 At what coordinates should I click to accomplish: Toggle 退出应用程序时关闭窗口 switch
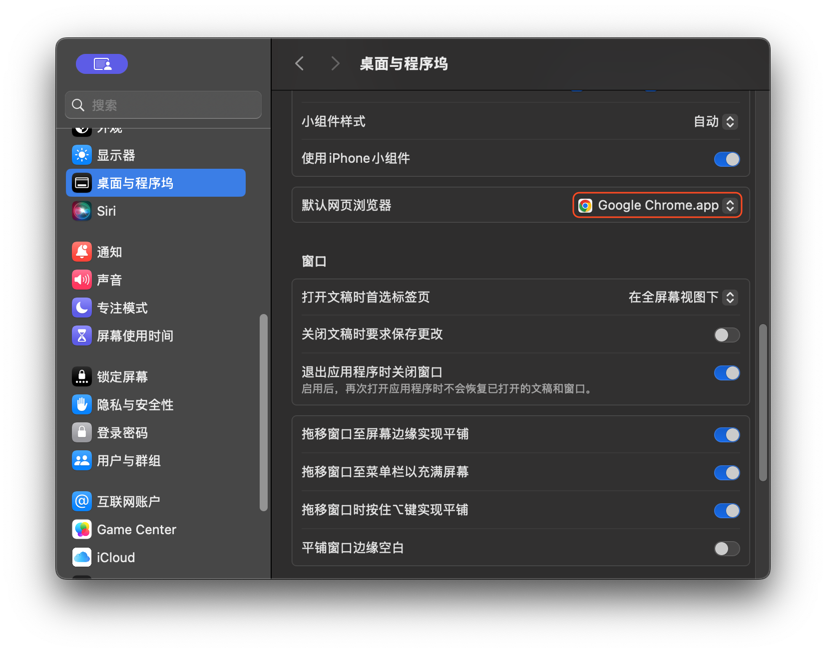(727, 373)
